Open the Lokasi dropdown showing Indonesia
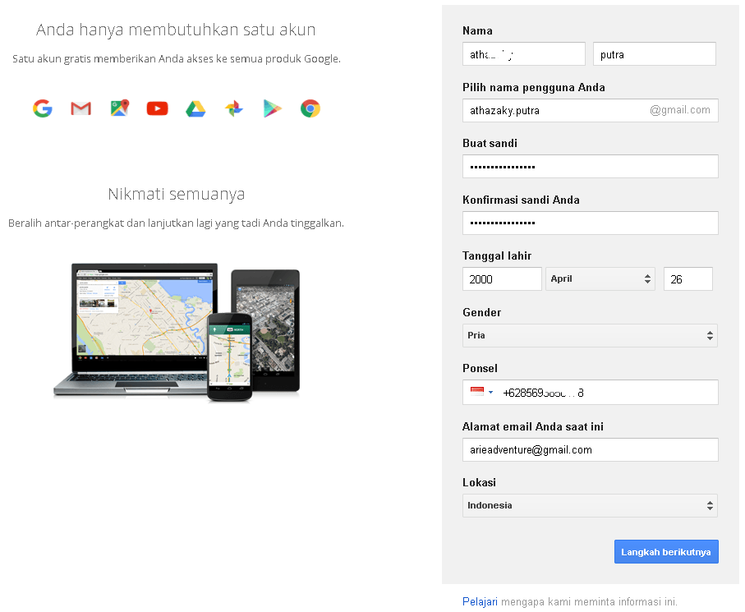This screenshot has height=612, width=745. point(590,505)
